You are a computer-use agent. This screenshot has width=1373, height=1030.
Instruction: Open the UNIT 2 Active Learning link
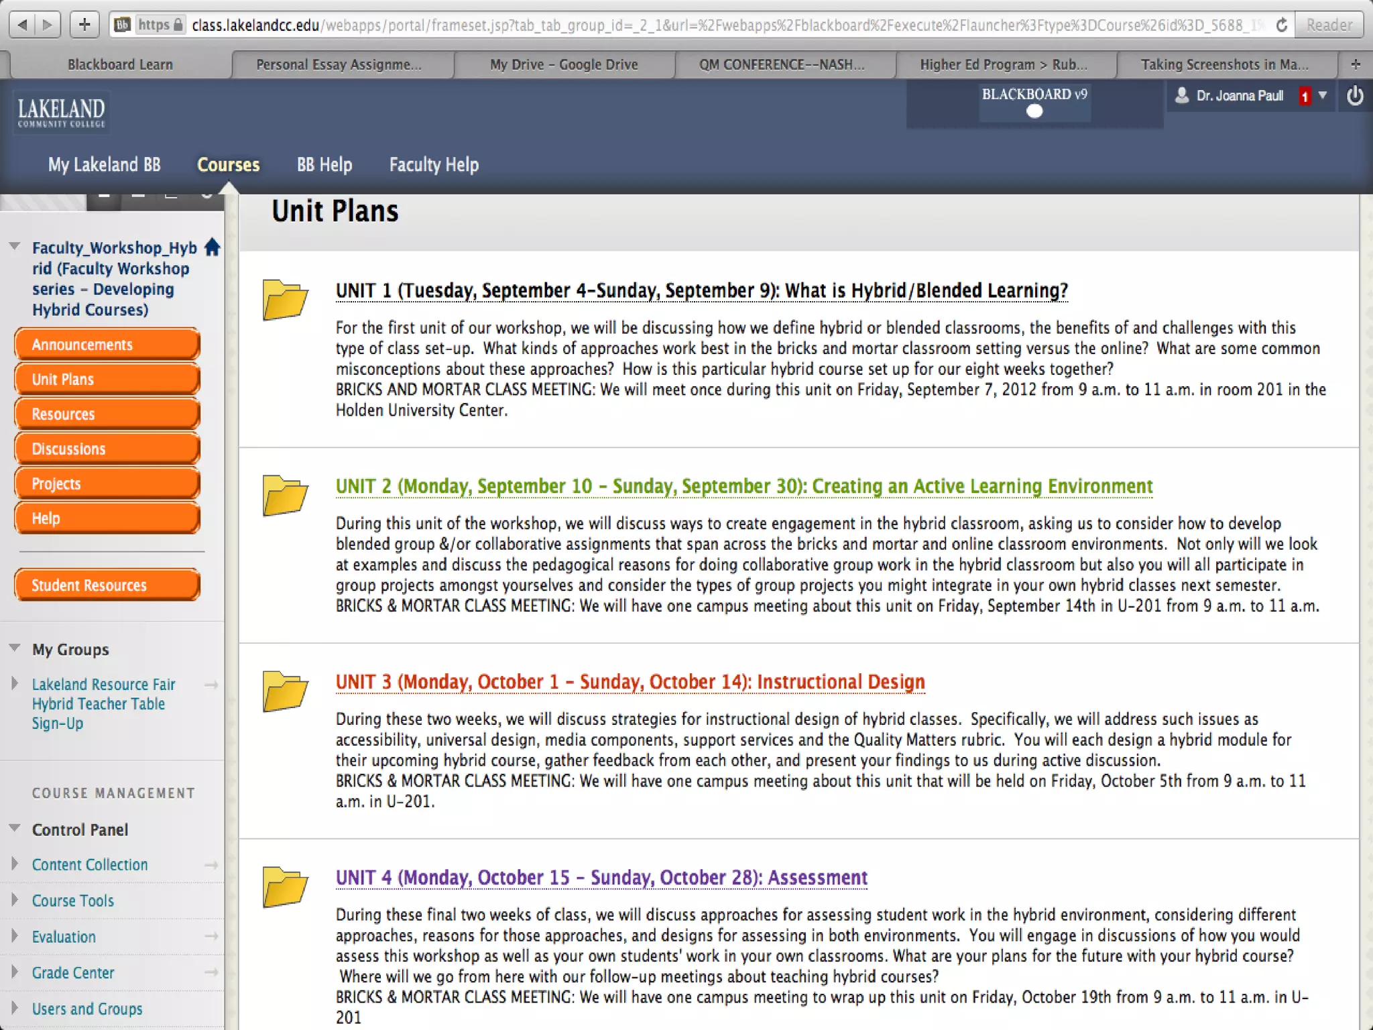click(x=743, y=486)
